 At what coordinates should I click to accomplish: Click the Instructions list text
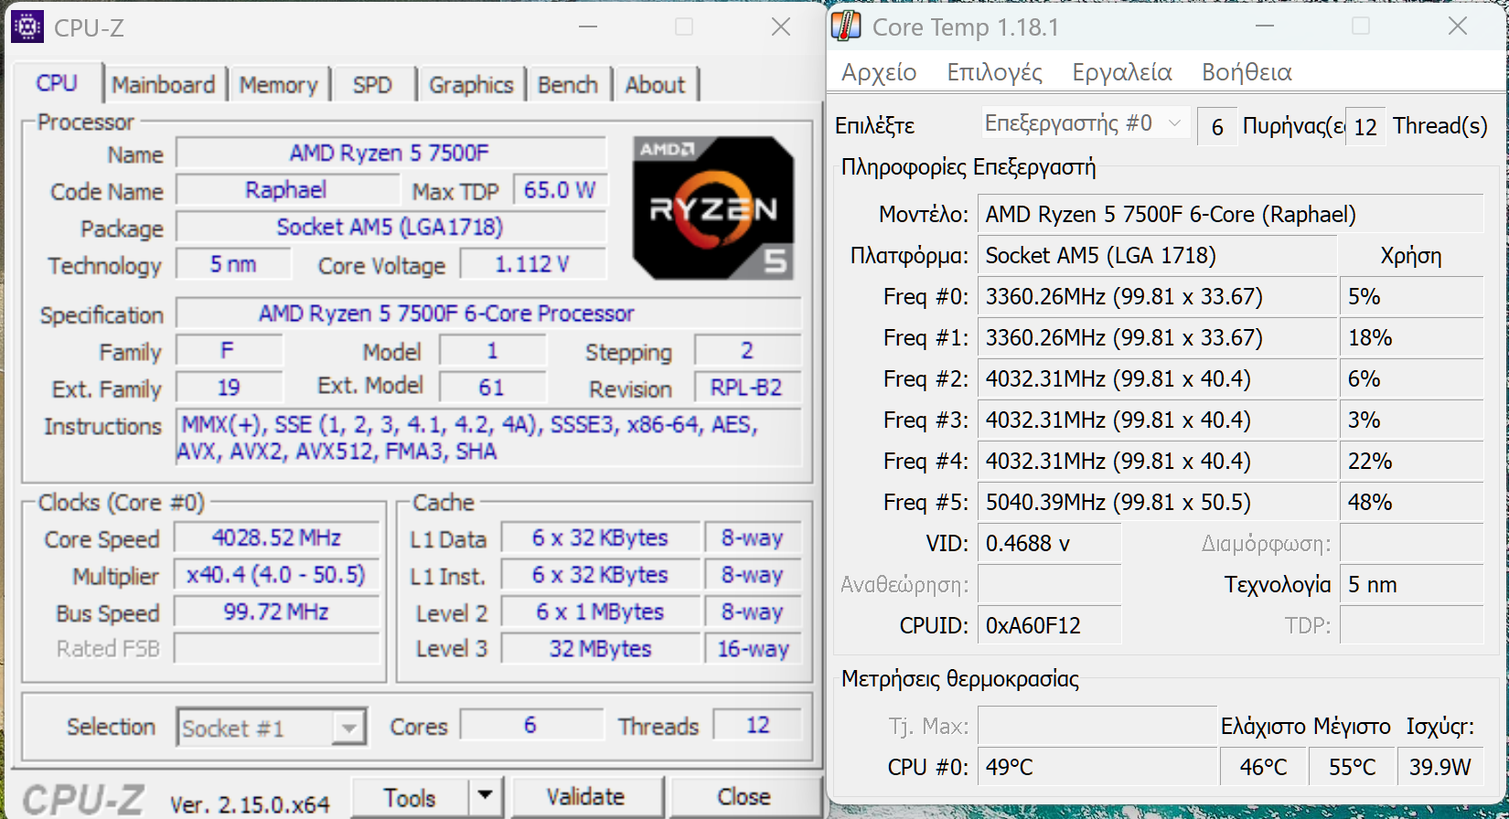pos(488,438)
